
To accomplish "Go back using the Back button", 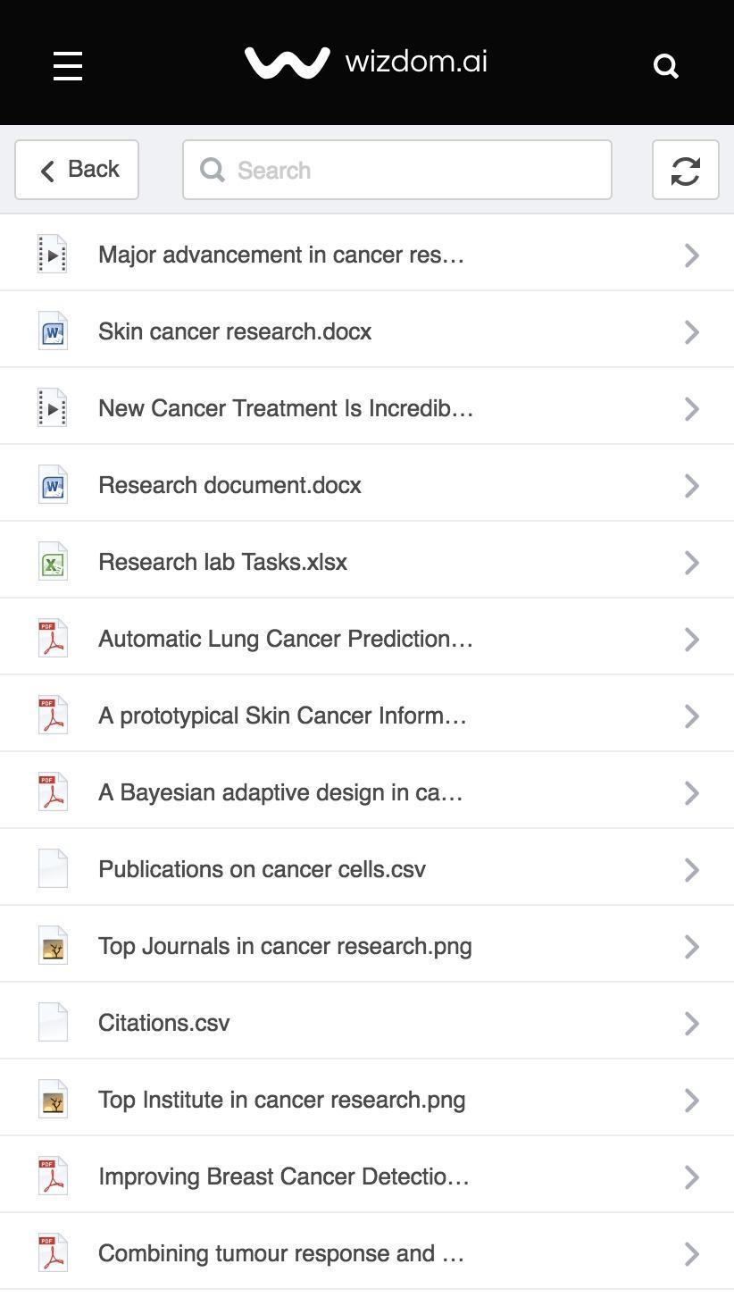I will point(77,170).
